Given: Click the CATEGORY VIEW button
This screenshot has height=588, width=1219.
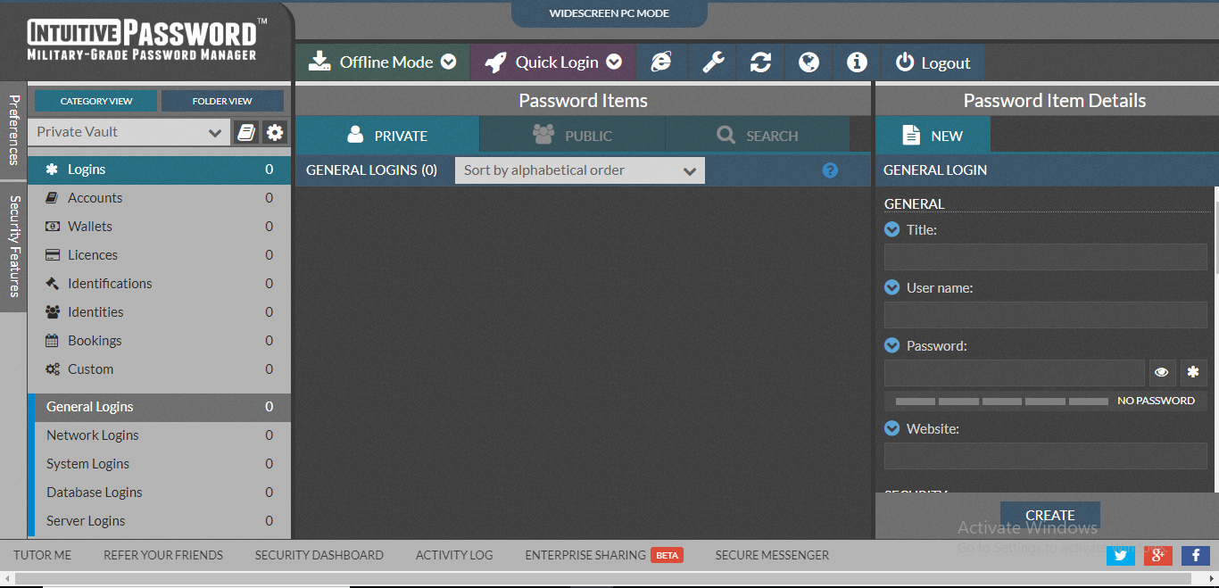Looking at the screenshot, I should 96,101.
